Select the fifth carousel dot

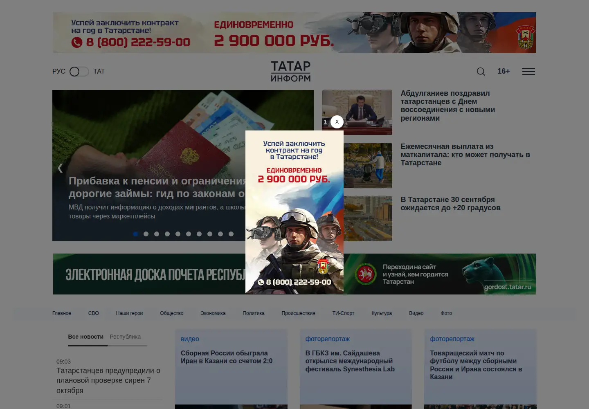[178, 234]
